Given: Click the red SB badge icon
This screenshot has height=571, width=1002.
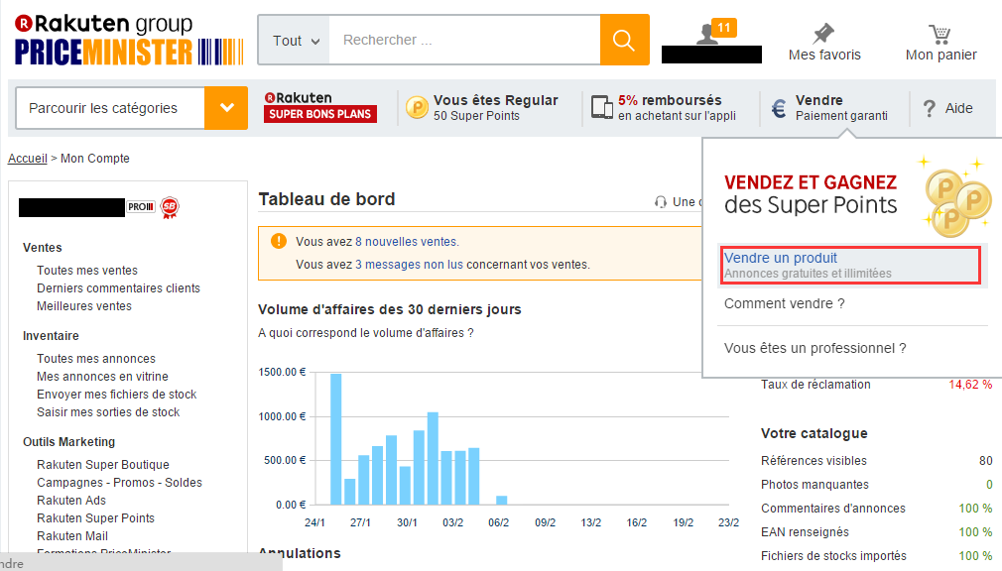Looking at the screenshot, I should tap(170, 207).
